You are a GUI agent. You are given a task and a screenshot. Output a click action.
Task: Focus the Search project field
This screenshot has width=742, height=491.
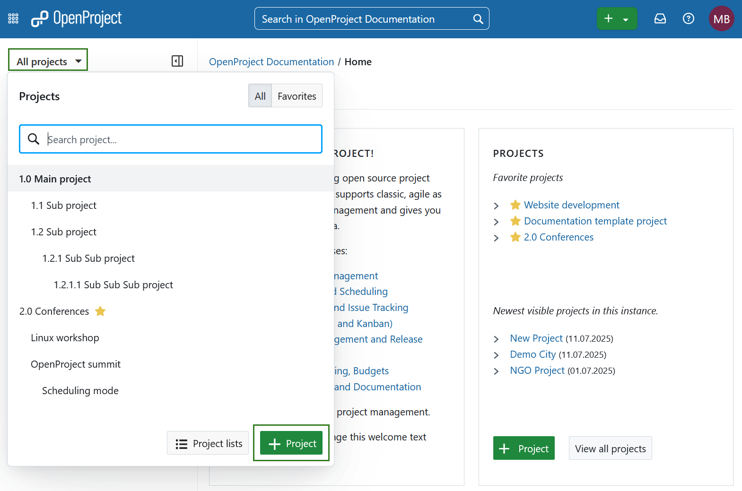[x=171, y=139]
